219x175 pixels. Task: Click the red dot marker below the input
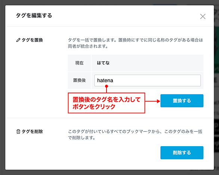(107, 87)
